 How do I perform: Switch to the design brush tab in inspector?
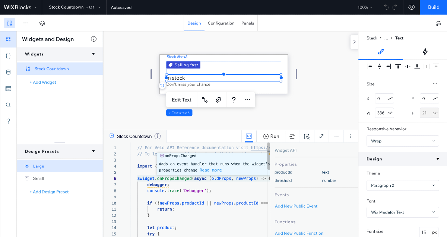click(380, 52)
